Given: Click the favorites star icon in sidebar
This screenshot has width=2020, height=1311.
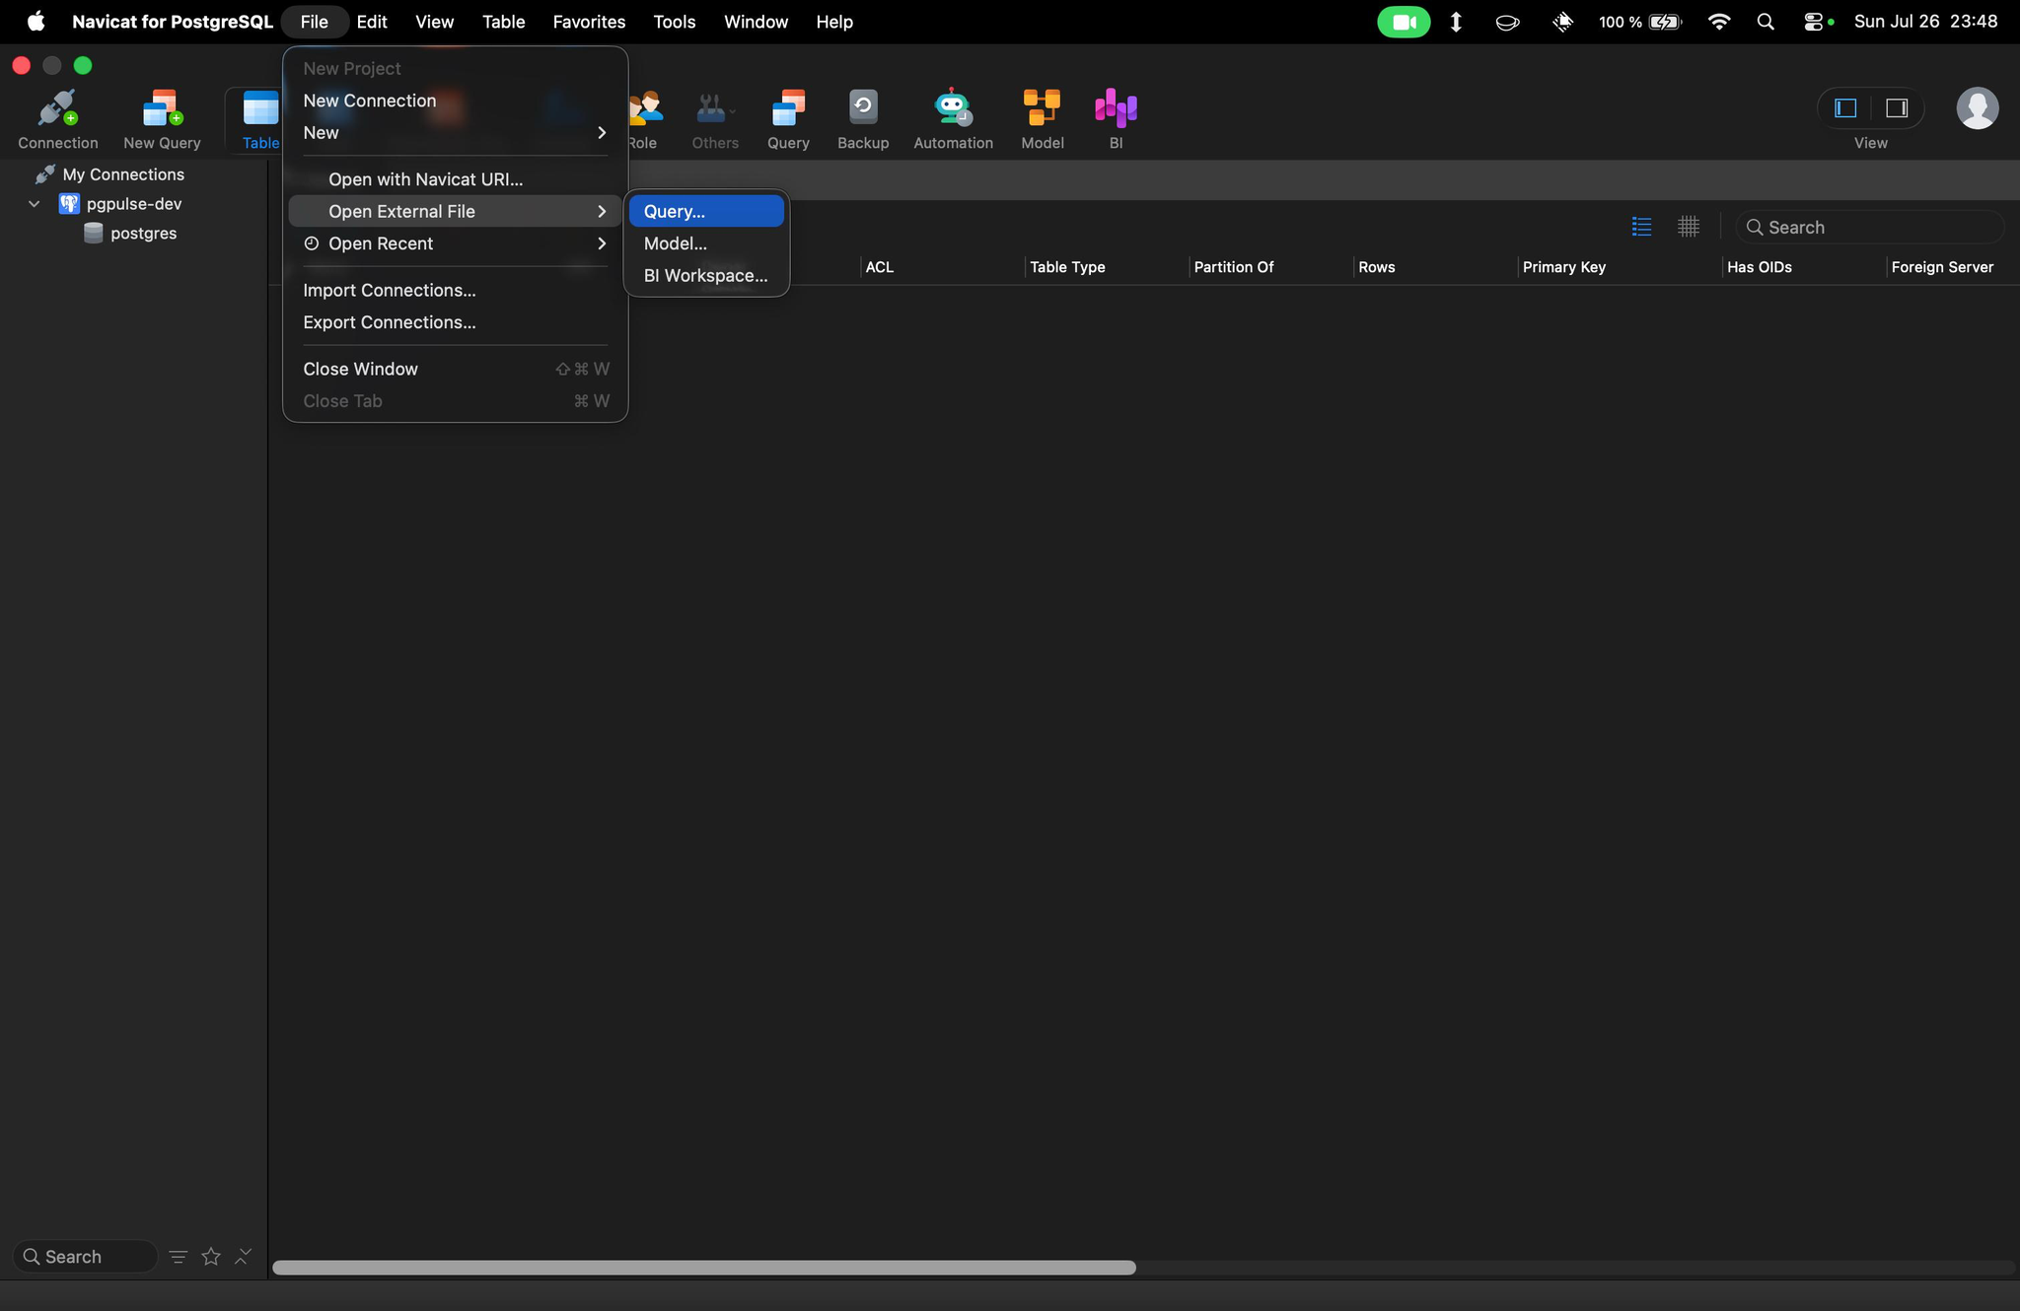Looking at the screenshot, I should coord(211,1256).
